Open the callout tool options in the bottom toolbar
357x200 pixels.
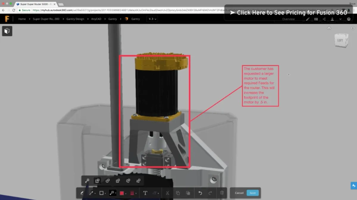point(112,193)
